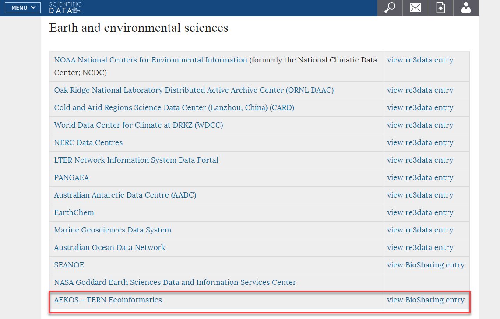The height and width of the screenshot is (319, 500).
Task: View re3data entry for Australian Ocean Data Network
Action: tap(420, 248)
